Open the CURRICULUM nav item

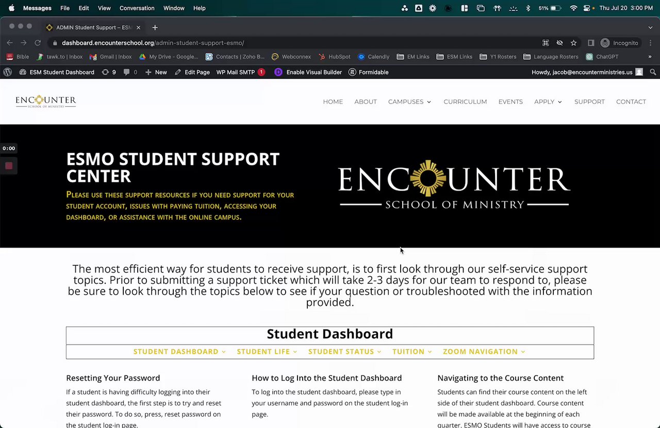[x=465, y=101]
